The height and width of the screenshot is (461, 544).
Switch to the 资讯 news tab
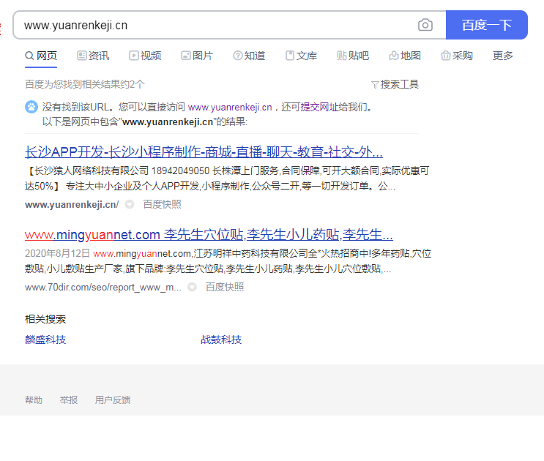click(92, 56)
